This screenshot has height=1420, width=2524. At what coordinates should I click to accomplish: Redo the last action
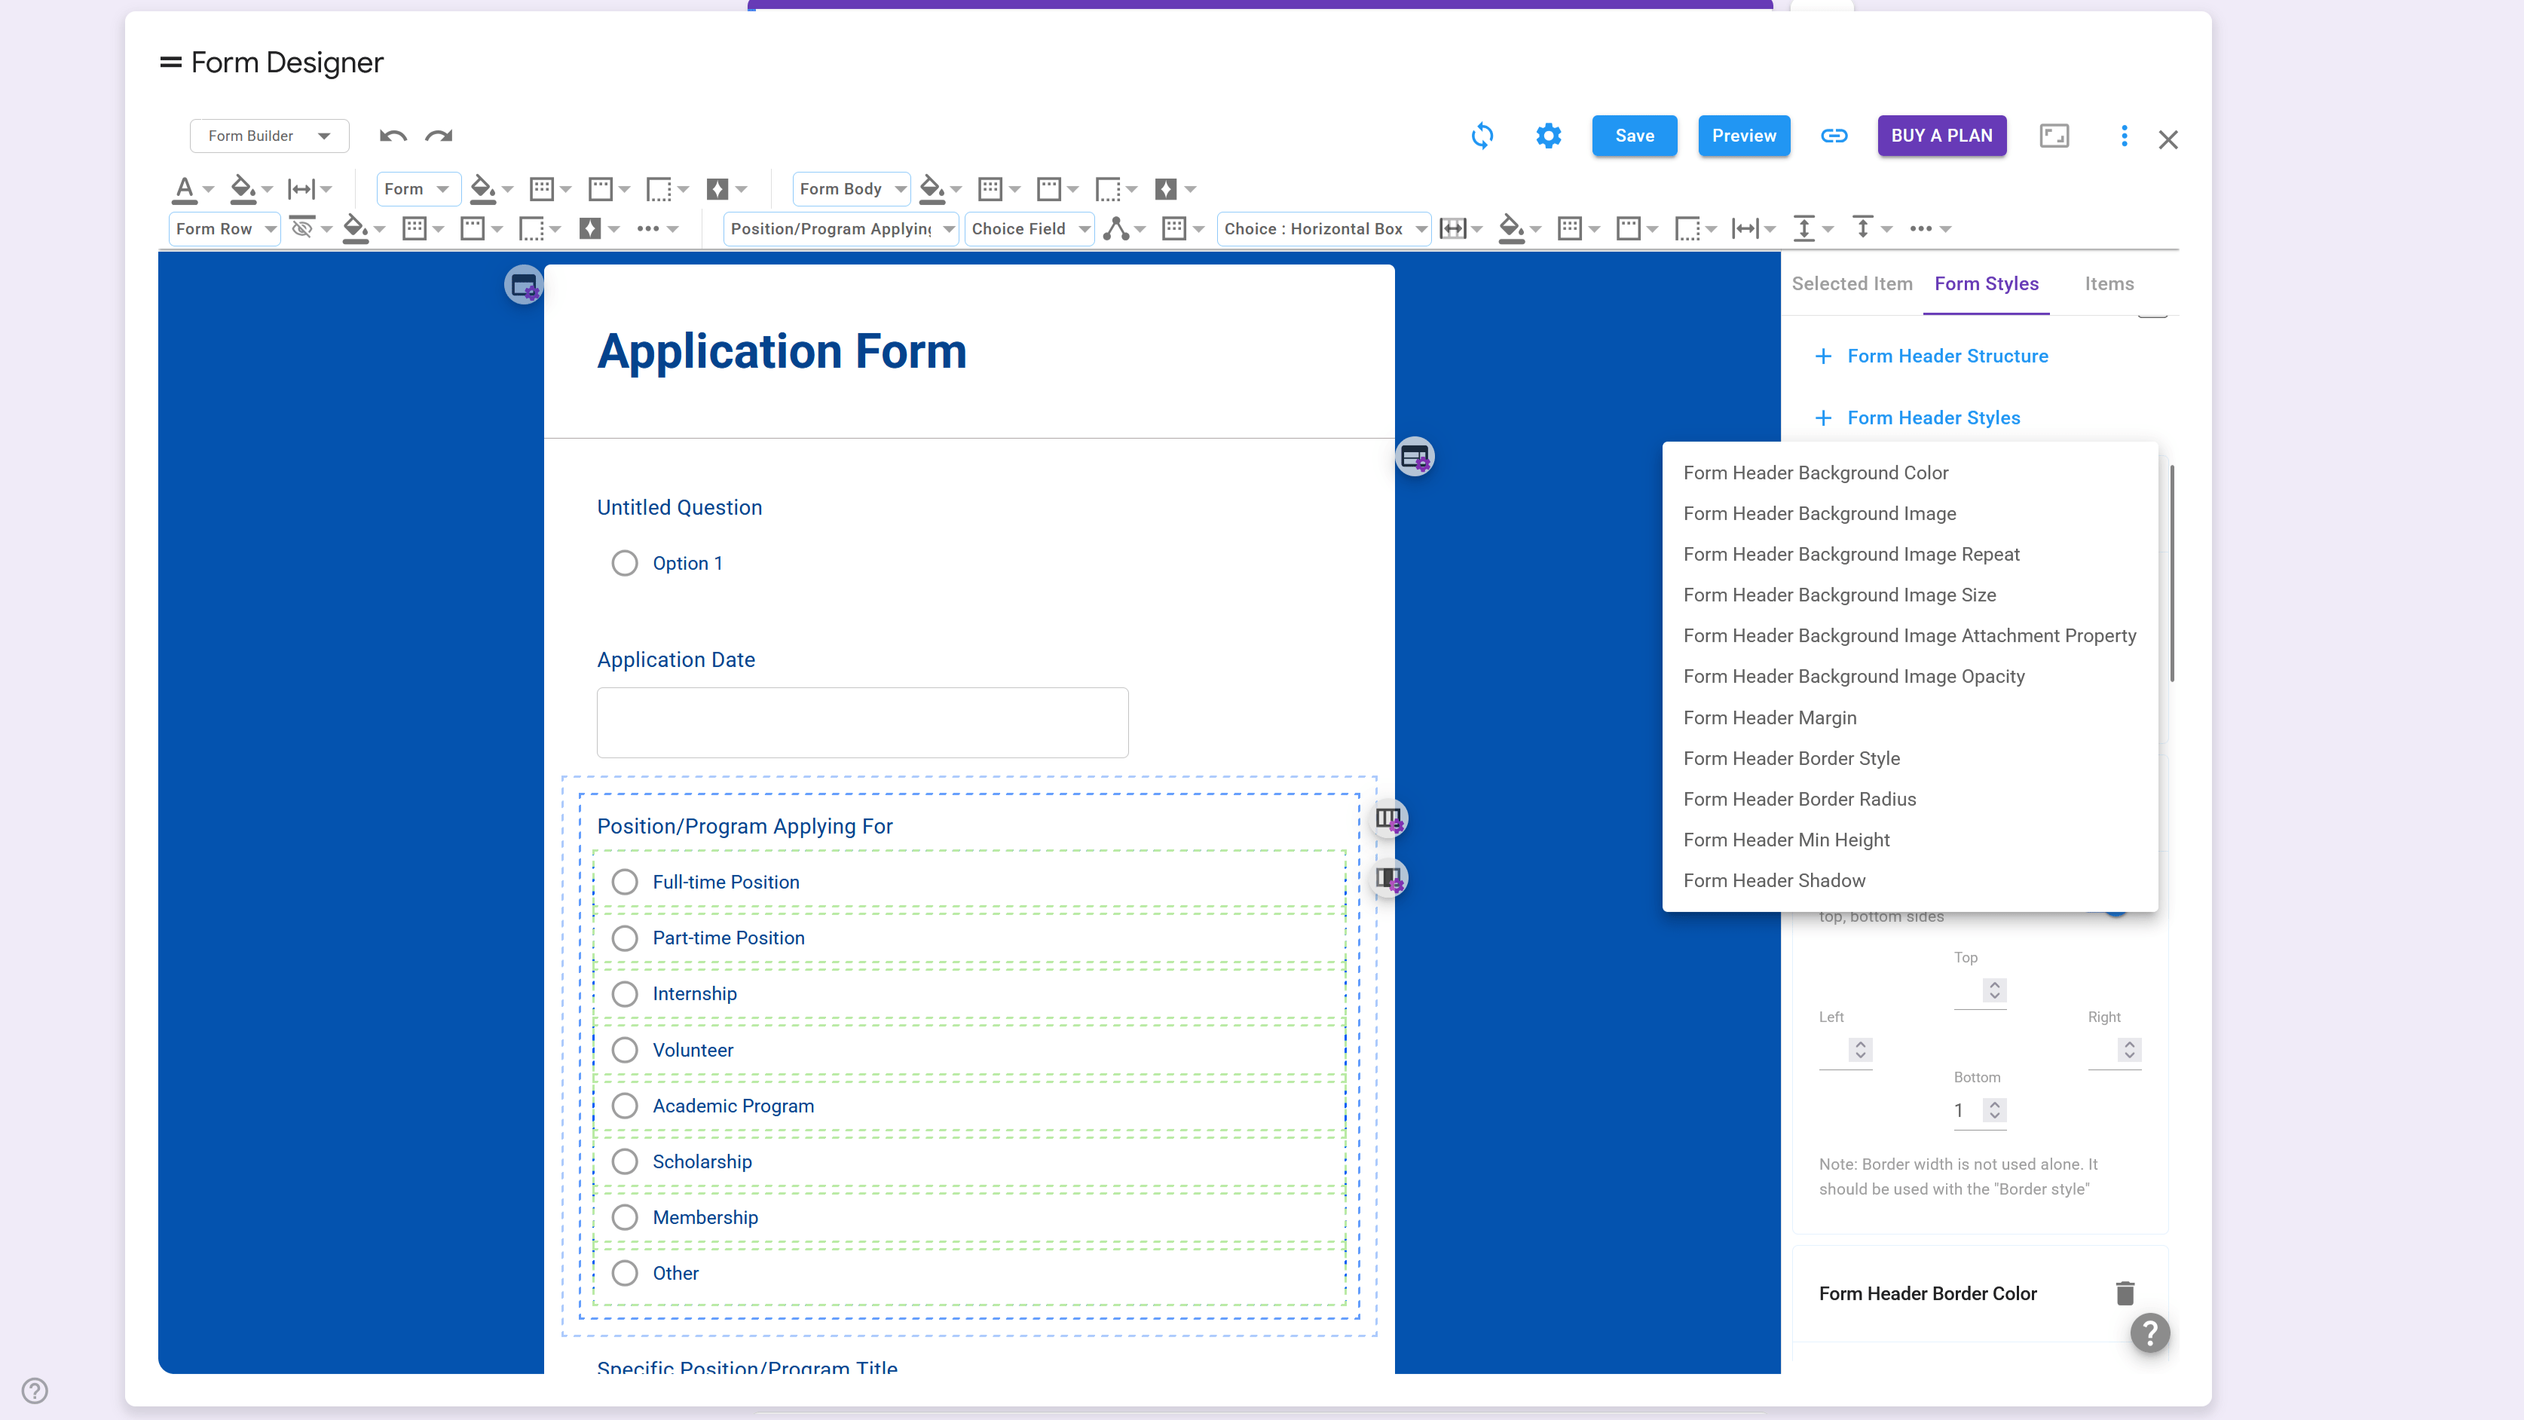pyautogui.click(x=438, y=136)
